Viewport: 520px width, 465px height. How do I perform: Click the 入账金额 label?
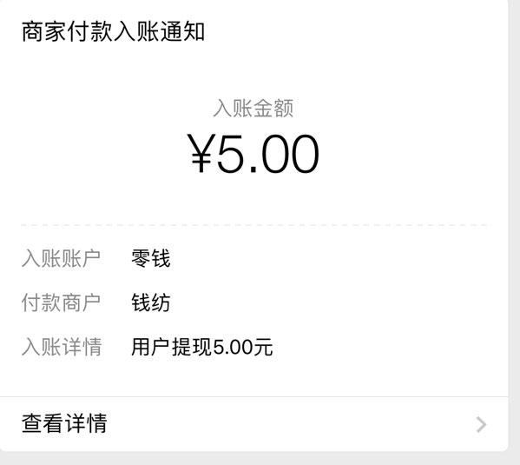(x=253, y=109)
